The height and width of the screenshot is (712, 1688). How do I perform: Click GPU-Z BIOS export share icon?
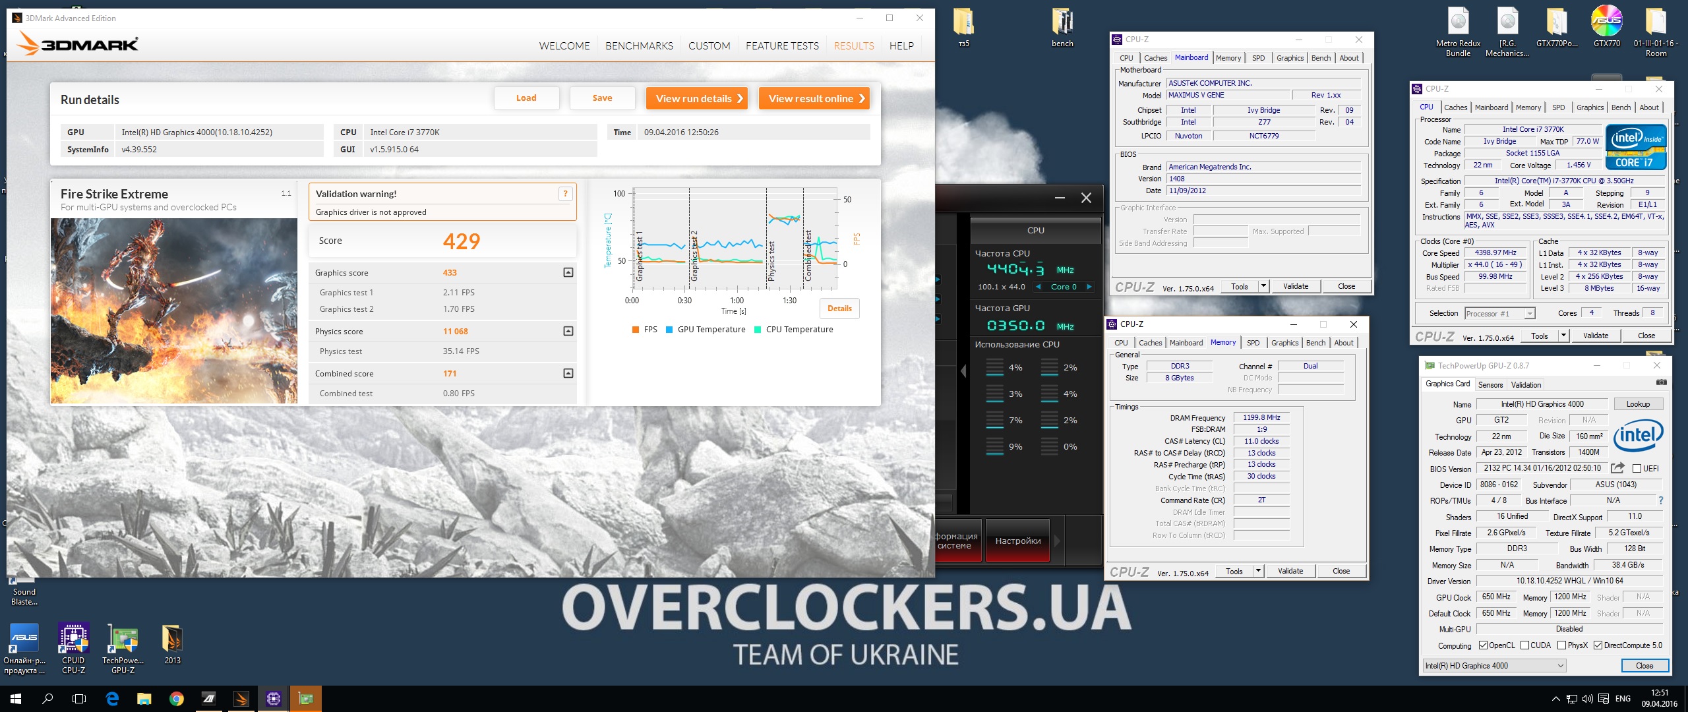[1617, 468]
